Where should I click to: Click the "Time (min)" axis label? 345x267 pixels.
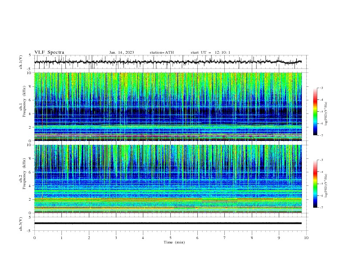coord(174,242)
